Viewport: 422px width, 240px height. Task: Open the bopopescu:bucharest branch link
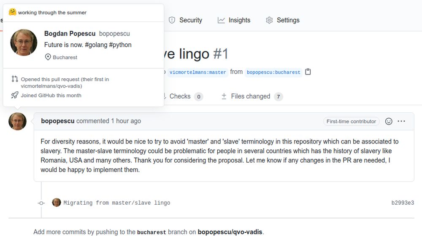pos(273,72)
